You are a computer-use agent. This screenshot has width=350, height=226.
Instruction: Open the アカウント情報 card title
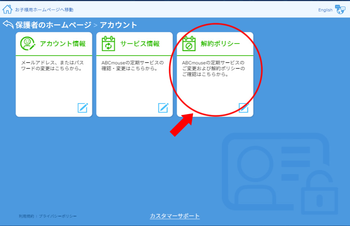pyautogui.click(x=63, y=44)
